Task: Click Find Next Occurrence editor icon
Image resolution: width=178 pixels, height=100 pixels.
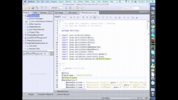Action: [91, 17]
